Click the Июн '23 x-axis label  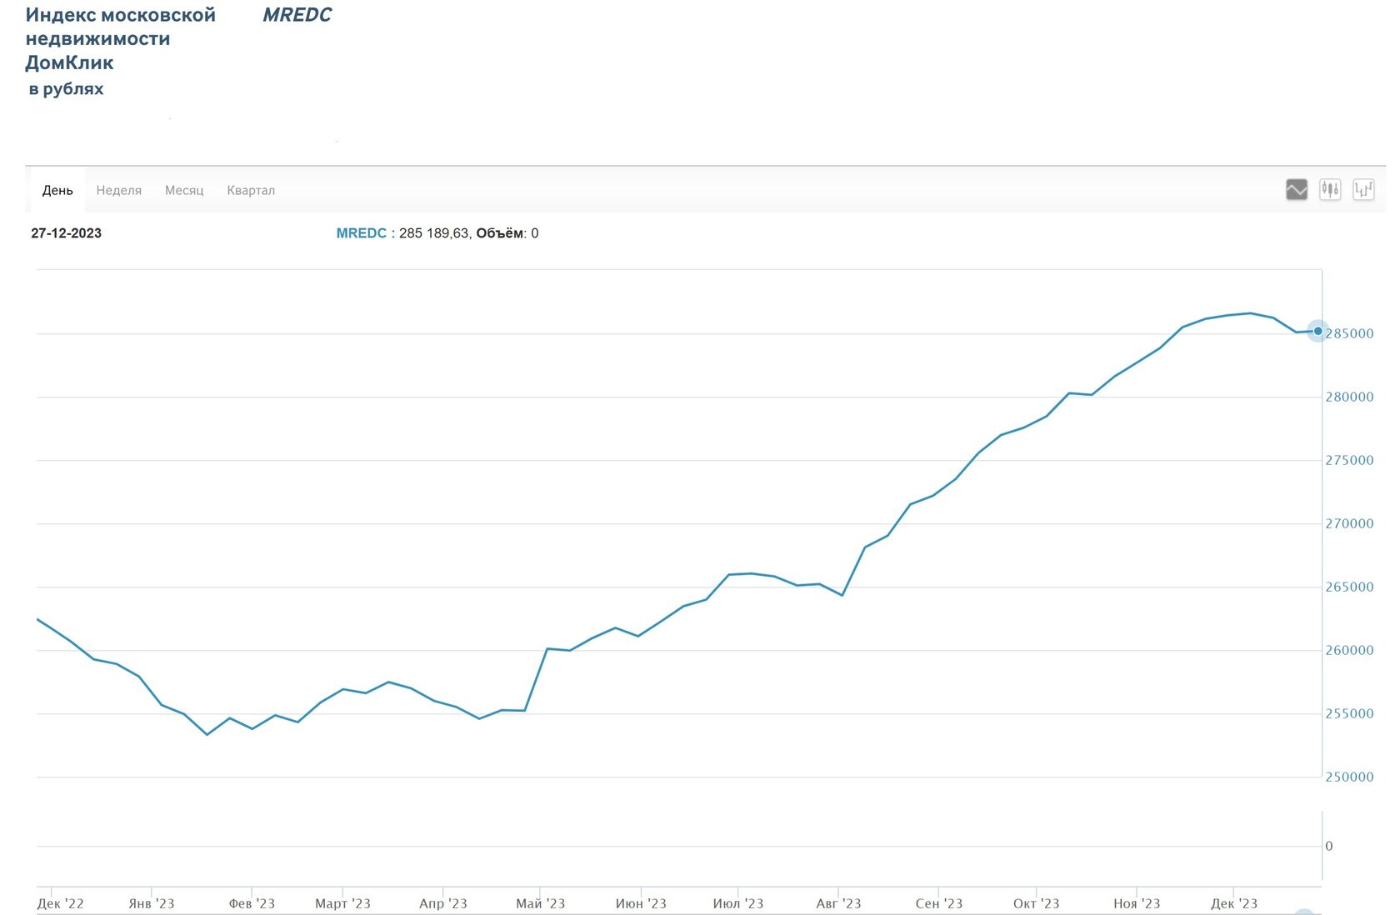641,903
